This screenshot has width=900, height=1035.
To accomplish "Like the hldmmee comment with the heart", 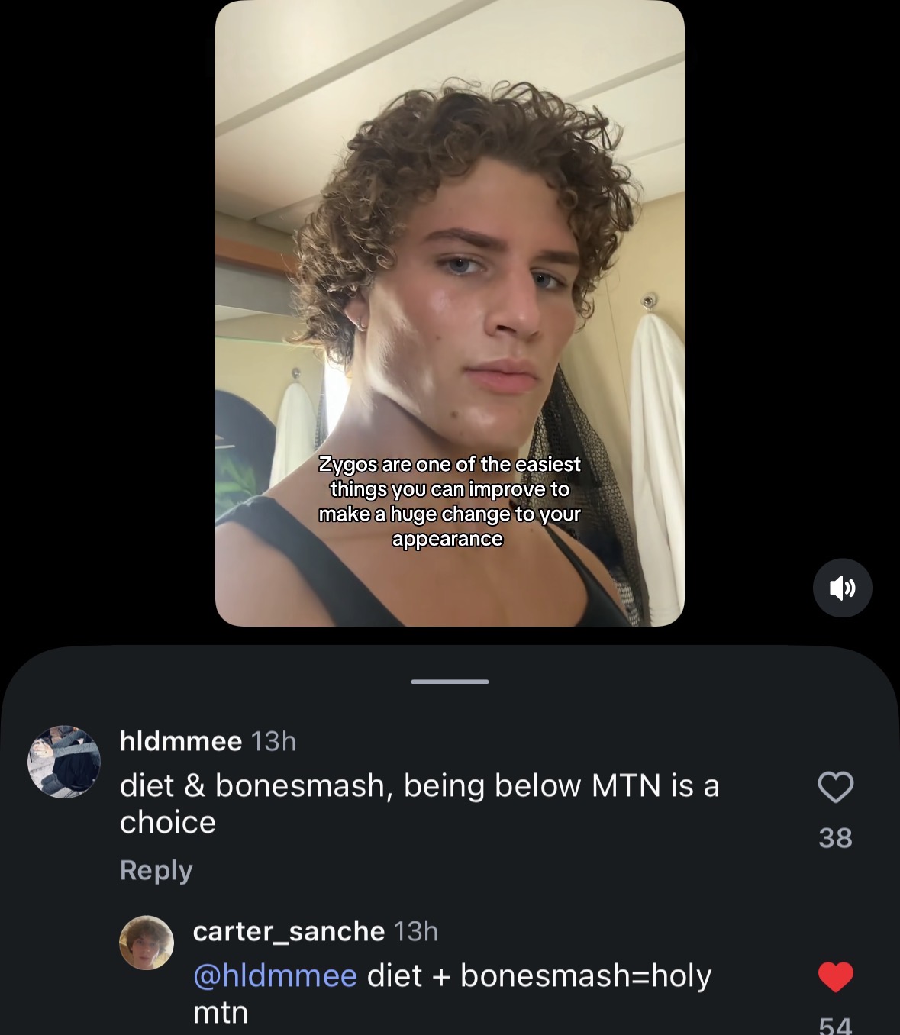I will click(x=835, y=787).
